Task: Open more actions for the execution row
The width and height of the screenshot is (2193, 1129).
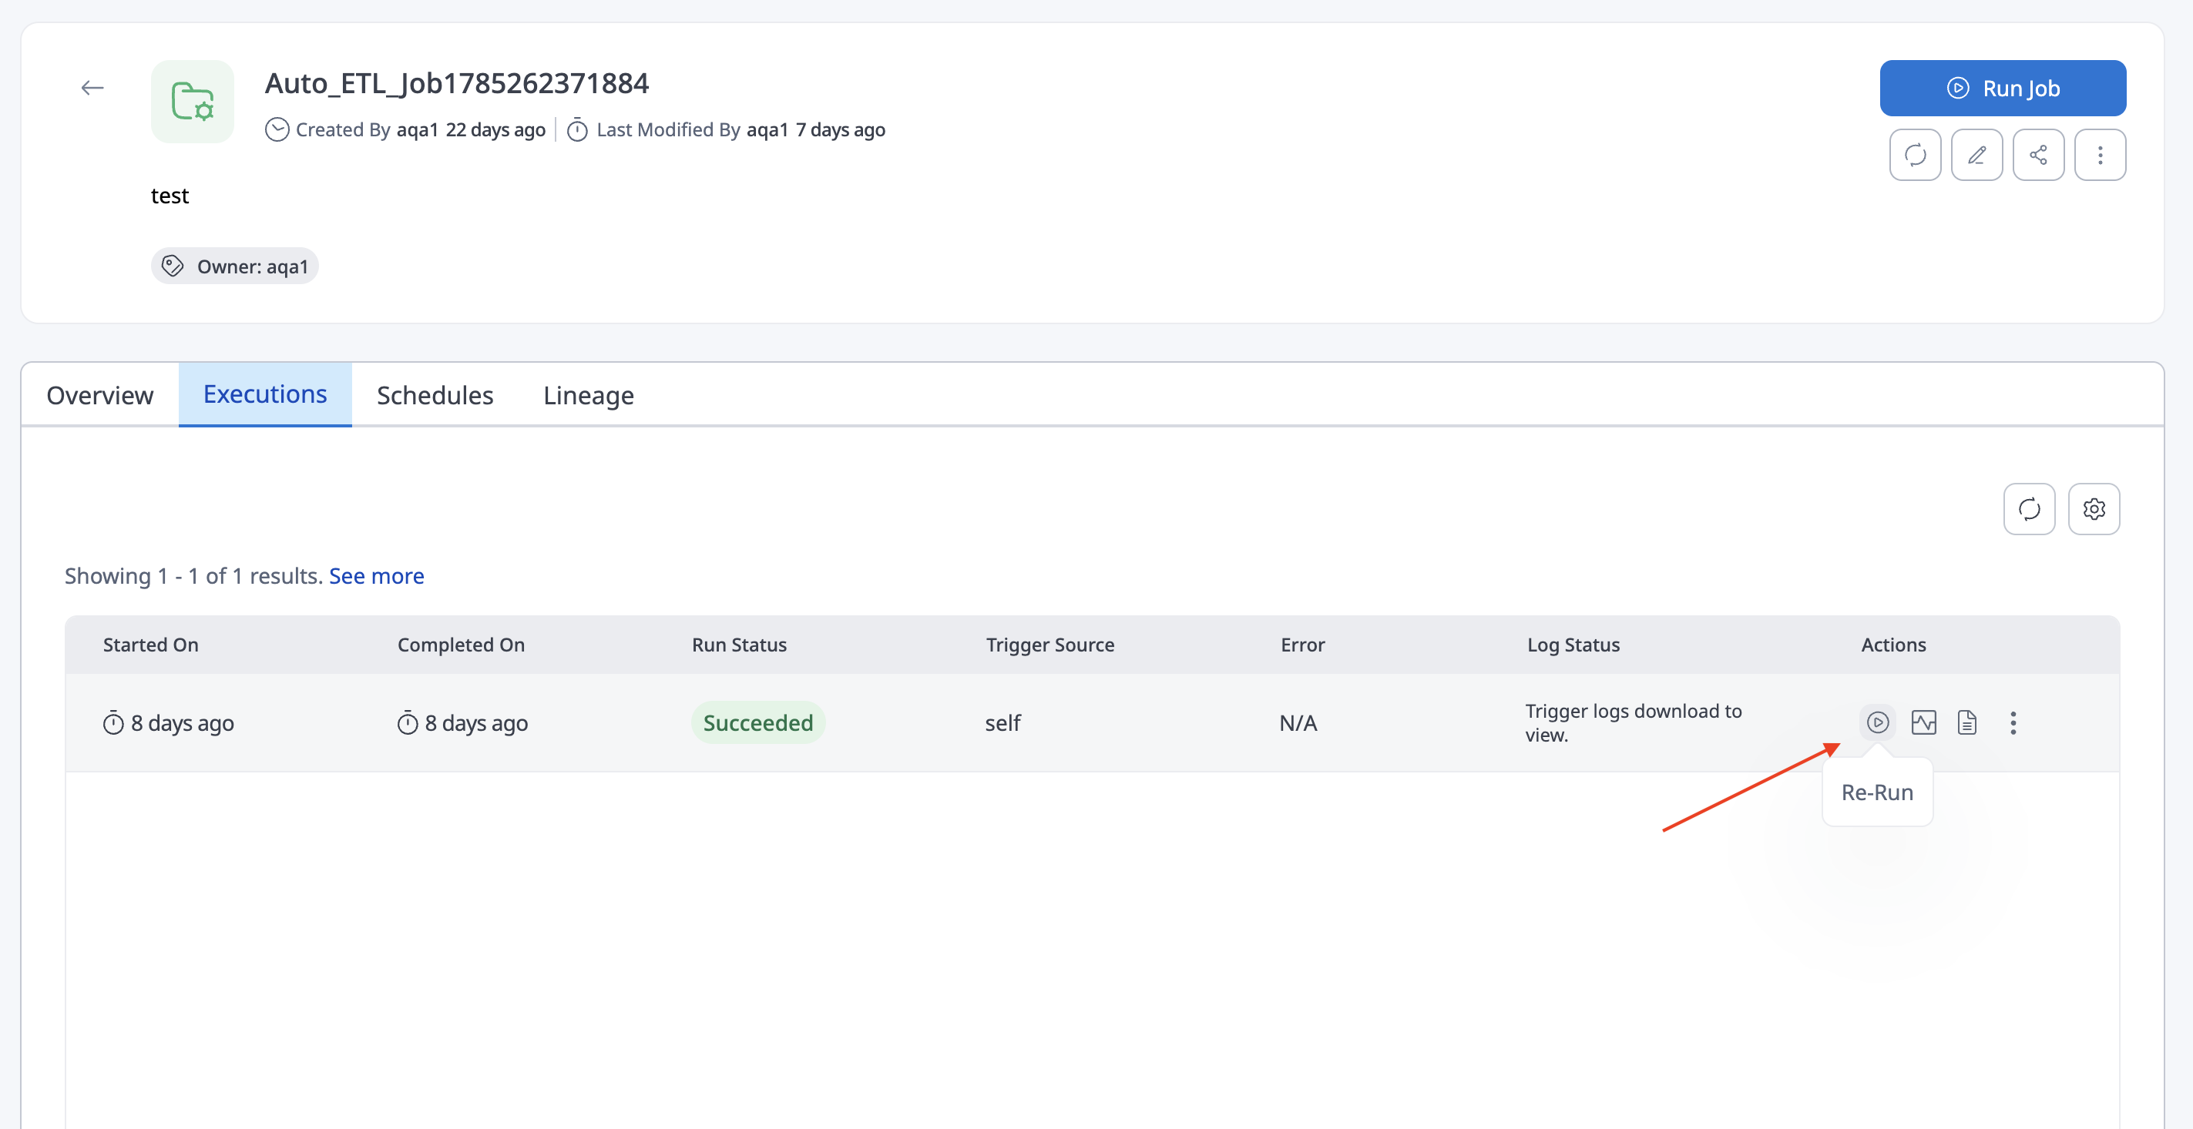Action: coord(2013,722)
